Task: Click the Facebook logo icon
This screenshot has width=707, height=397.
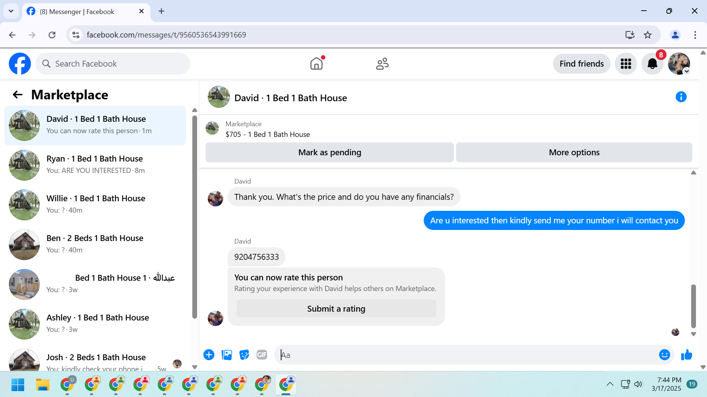Action: (20, 64)
